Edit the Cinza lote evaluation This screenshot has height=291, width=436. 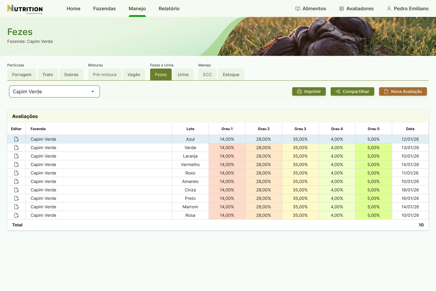coord(16,190)
